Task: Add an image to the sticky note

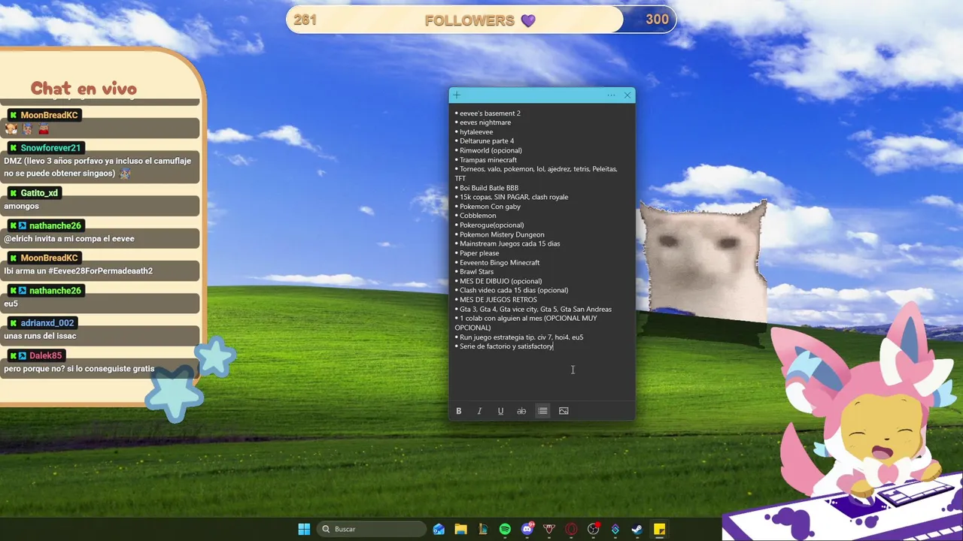Action: click(x=564, y=411)
